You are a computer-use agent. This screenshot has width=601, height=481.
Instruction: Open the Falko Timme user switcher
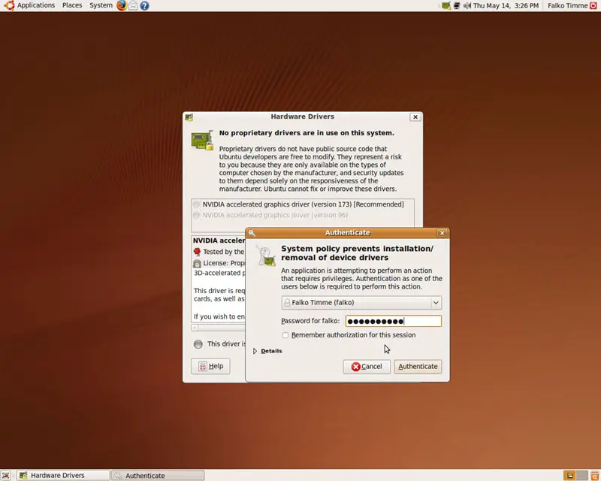(x=567, y=6)
